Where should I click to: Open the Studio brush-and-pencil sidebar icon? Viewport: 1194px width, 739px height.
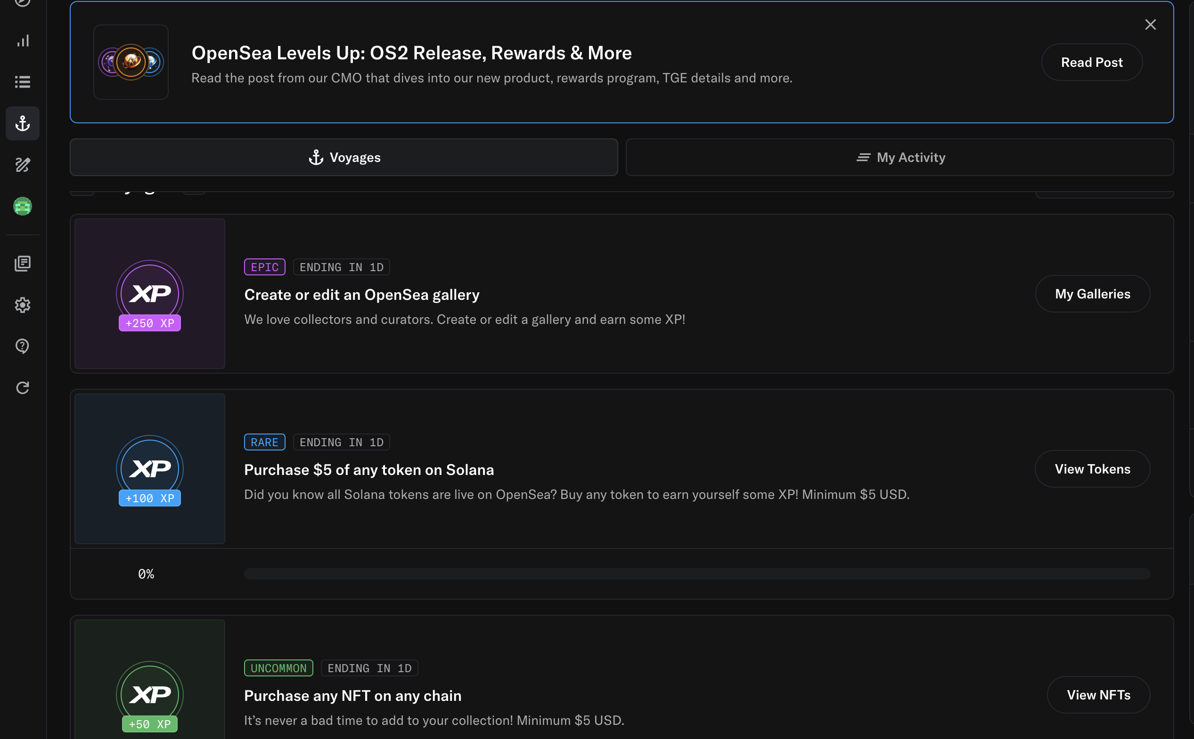[23, 165]
